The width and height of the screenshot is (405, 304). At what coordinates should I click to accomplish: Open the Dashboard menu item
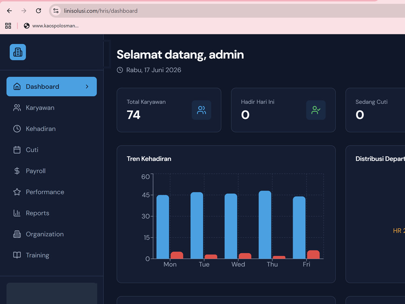pos(52,86)
